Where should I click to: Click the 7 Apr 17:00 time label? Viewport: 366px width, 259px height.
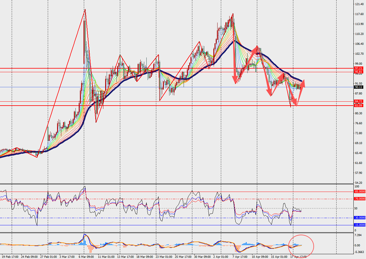click(x=240, y=257)
